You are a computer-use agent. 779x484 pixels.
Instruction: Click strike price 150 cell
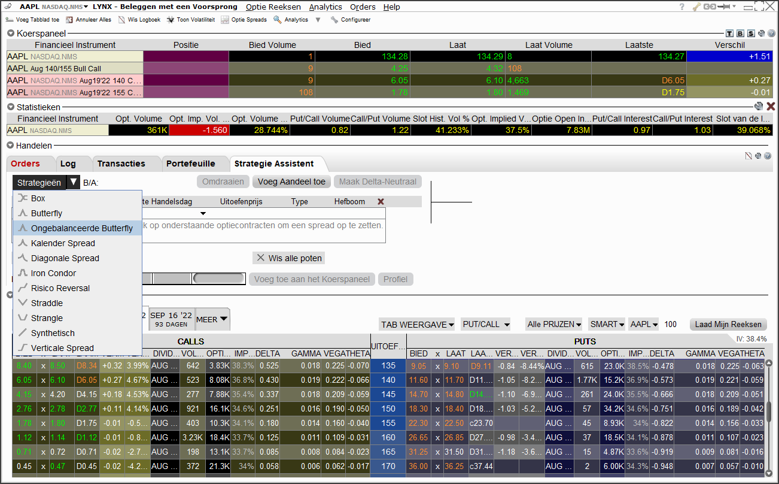coord(388,409)
